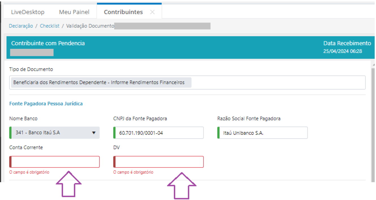Image resolution: width=376 pixels, height=200 pixels.
Task: Click the Fonte Pagadora Pessoa Jurídica heading
Action: tap(46, 104)
